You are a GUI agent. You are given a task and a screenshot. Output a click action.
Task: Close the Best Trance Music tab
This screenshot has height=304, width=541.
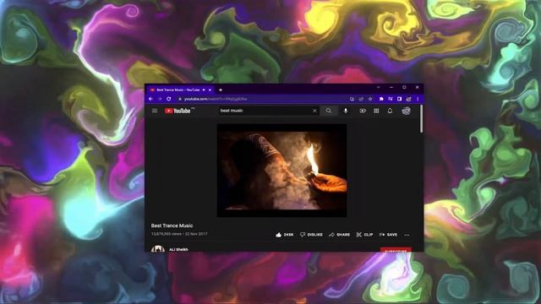click(210, 90)
